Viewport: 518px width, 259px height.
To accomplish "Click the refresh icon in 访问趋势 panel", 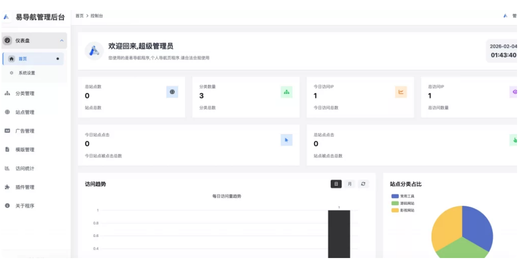I will point(363,184).
